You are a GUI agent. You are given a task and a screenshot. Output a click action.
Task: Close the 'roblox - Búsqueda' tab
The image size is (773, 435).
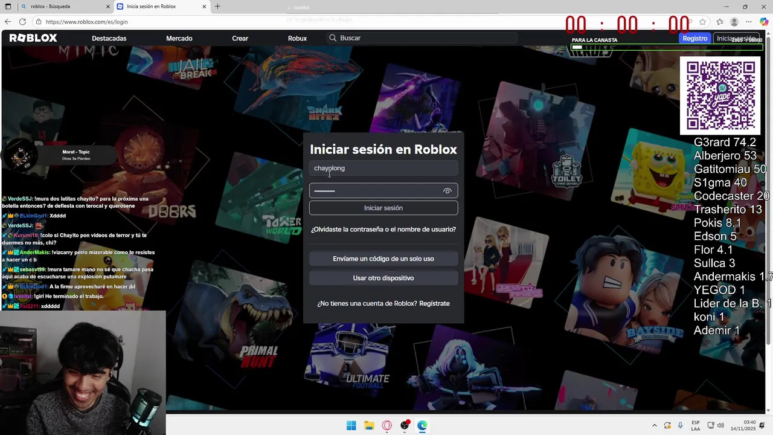[x=108, y=7]
